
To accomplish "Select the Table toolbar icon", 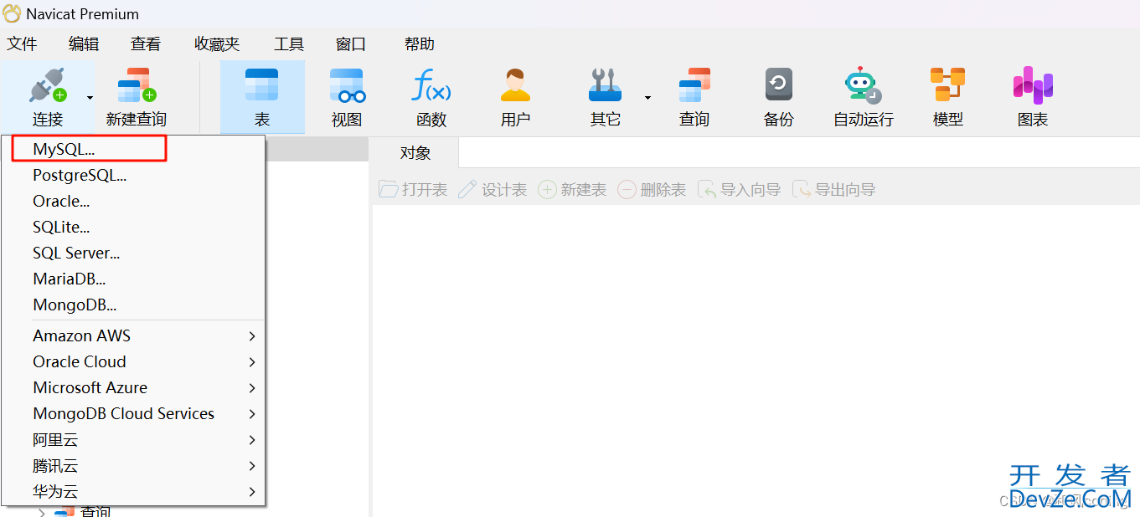I will (x=262, y=86).
